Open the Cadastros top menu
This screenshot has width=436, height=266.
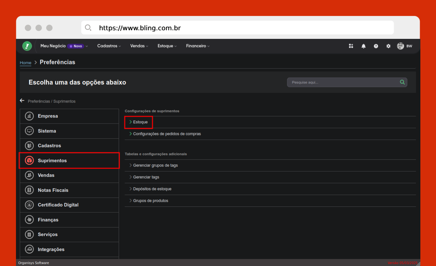click(109, 46)
